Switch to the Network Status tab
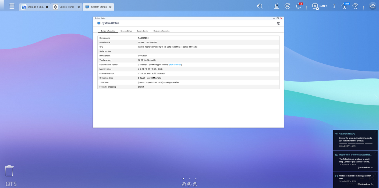Screen dimensions: 379x188 [x=126, y=31]
